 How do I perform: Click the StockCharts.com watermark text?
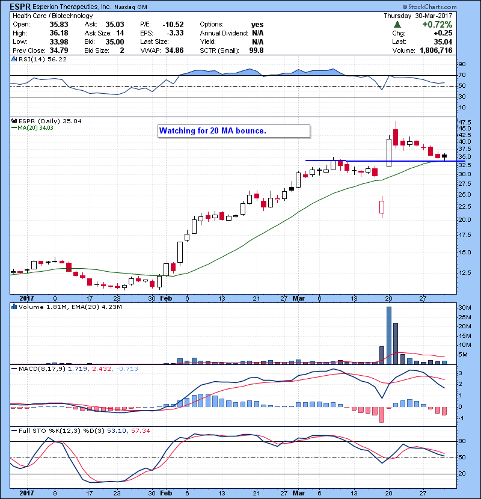[x=429, y=7]
